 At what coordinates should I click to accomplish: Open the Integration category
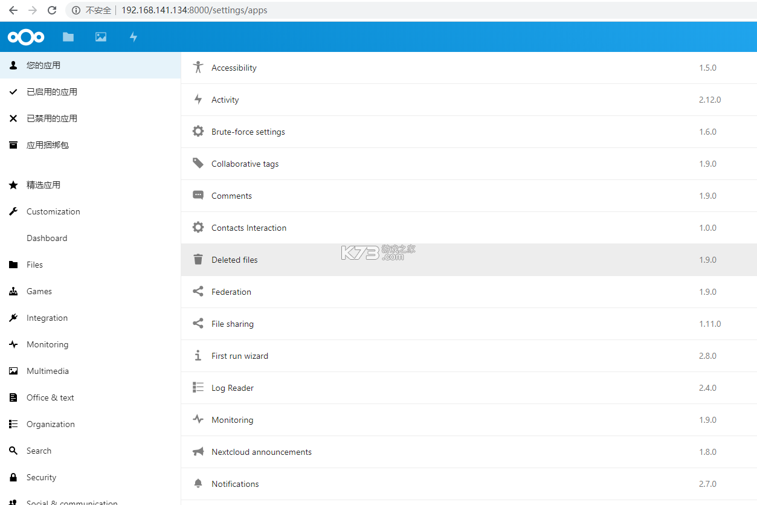coord(91,318)
